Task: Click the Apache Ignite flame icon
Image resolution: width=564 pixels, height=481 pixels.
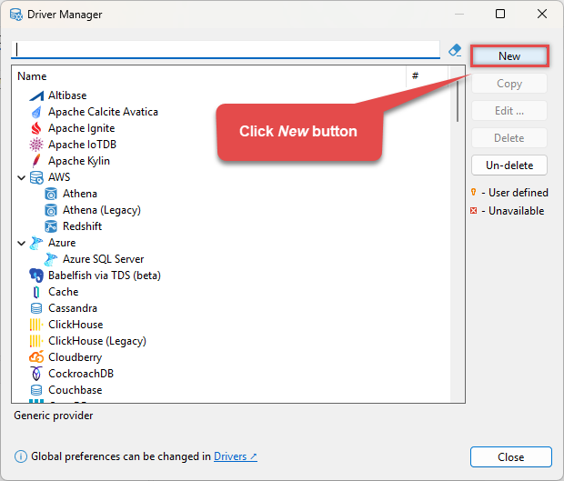Action: coord(36,128)
